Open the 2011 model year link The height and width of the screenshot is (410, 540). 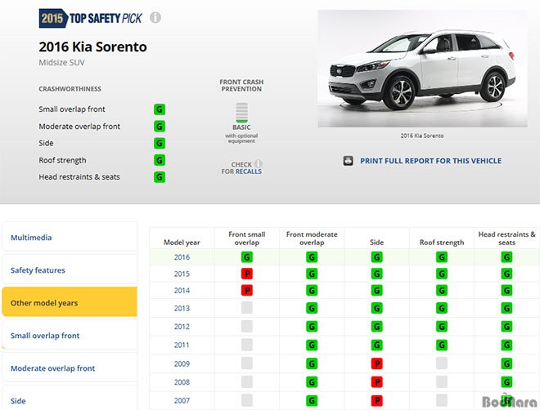(x=182, y=345)
